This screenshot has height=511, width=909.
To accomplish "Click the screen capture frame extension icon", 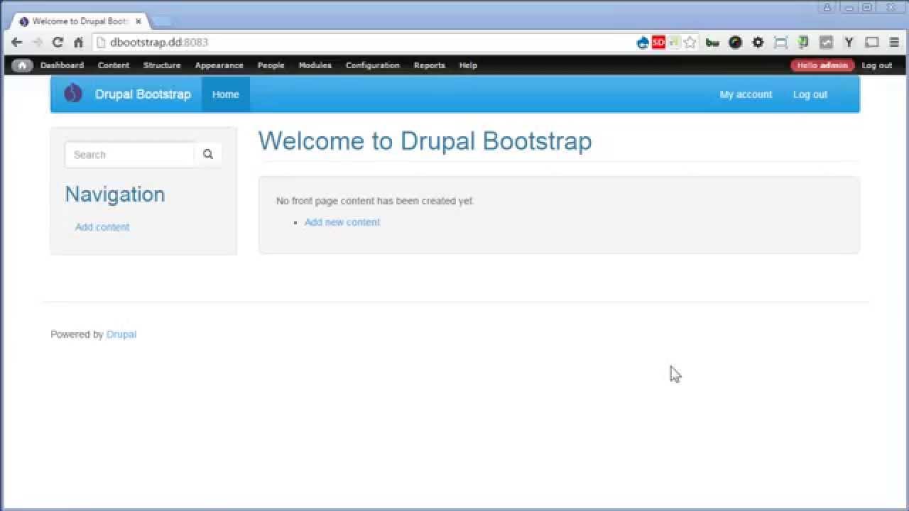I will tap(780, 43).
